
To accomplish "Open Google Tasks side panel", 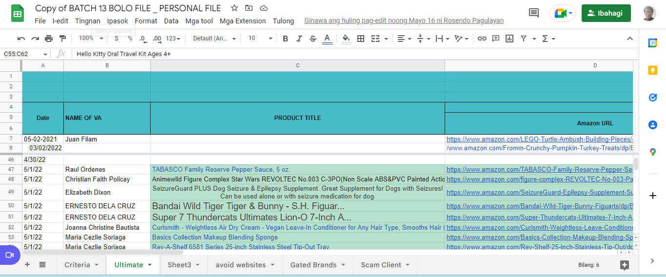I will point(653,98).
